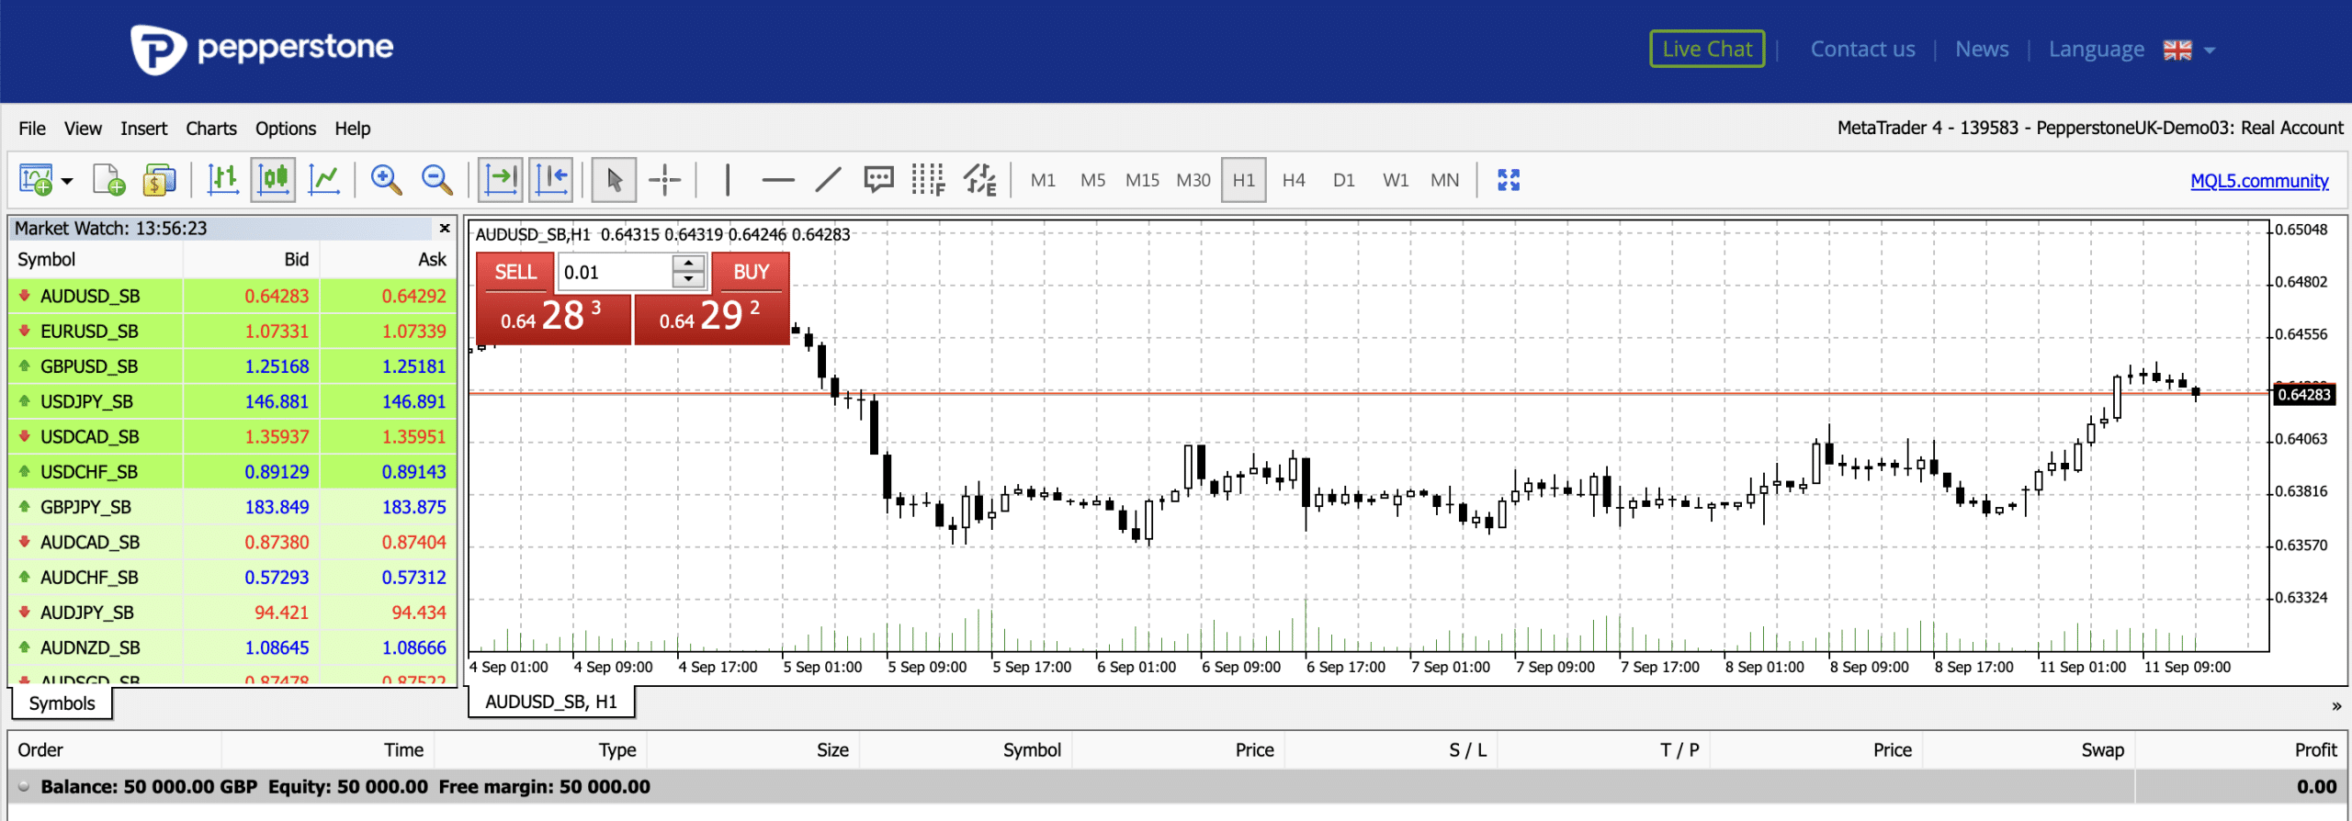Click the new document with plus icon

pyautogui.click(x=108, y=180)
